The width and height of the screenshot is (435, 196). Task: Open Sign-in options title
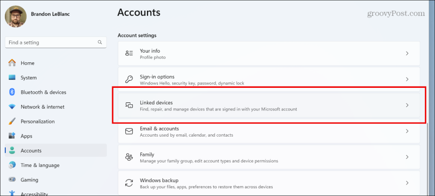click(x=157, y=77)
